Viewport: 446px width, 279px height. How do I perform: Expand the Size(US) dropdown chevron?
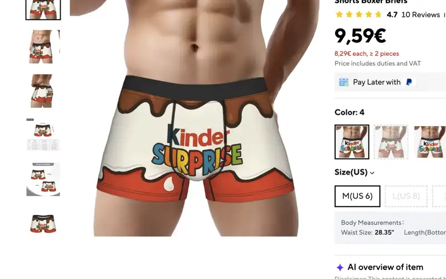coord(372,173)
